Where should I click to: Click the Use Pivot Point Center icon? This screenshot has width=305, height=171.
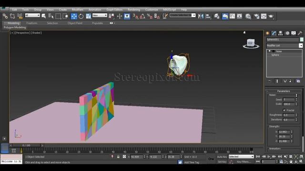click(112, 16)
